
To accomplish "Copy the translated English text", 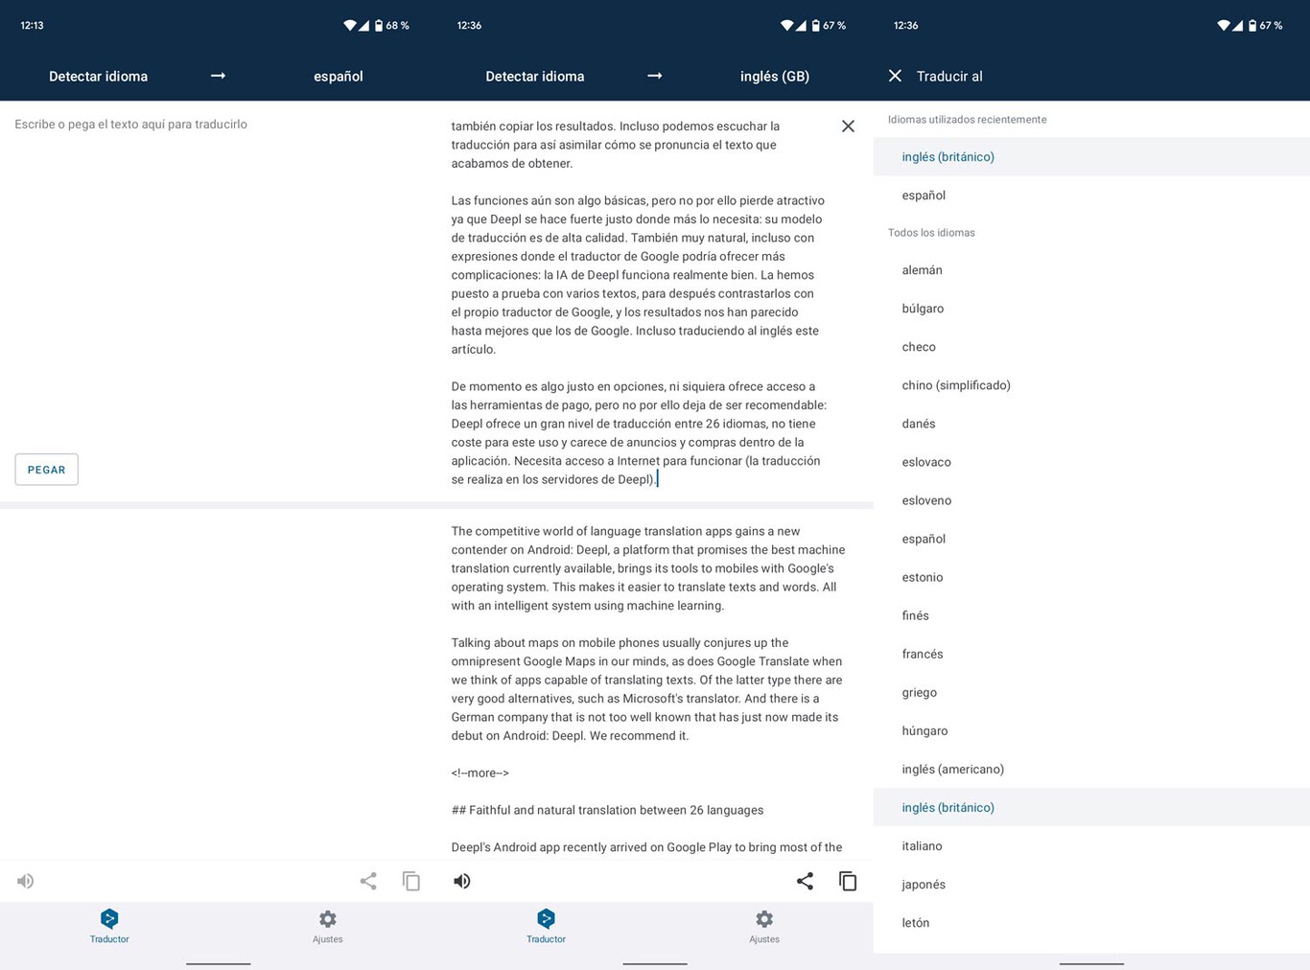I will [x=848, y=881].
